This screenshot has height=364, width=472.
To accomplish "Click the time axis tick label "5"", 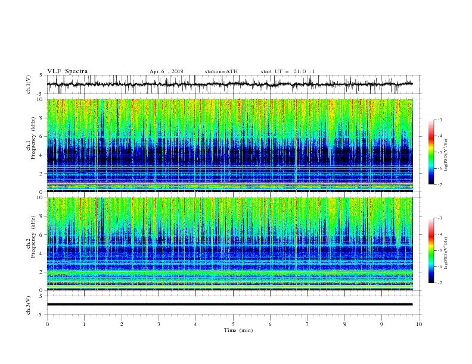I will (233, 324).
